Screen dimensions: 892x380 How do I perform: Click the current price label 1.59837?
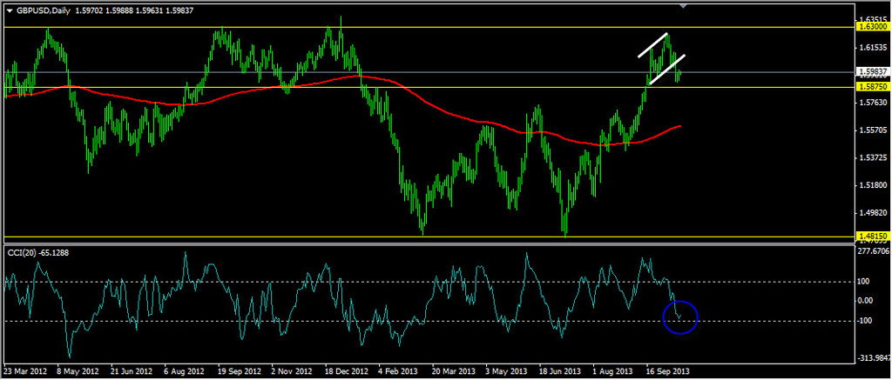(873, 72)
